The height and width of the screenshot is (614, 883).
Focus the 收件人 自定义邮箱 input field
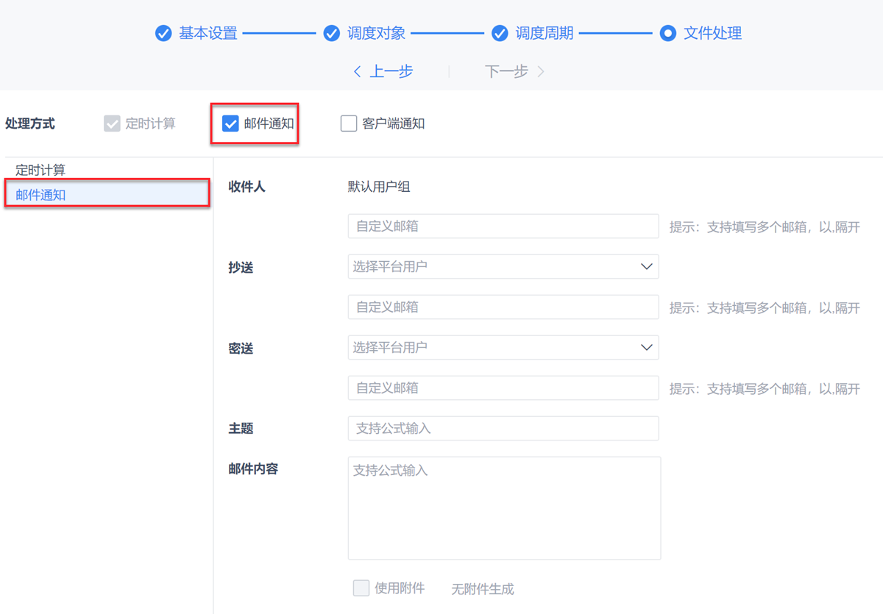[x=503, y=226]
